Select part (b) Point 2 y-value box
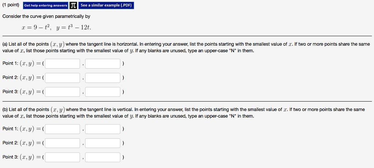This screenshot has width=374, height=168. 103,143
